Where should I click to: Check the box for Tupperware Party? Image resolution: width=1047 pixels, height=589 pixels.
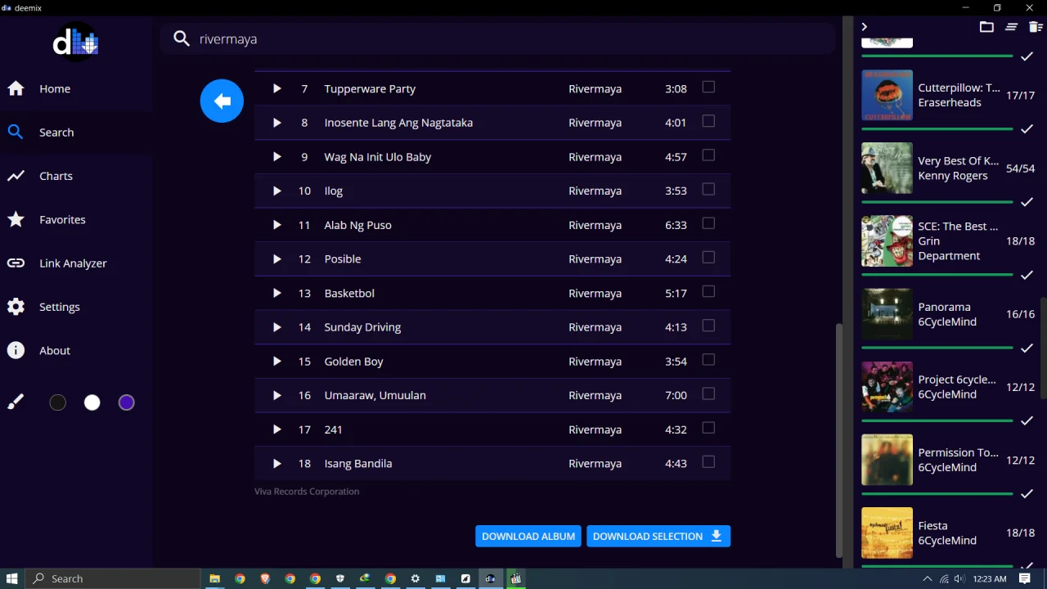click(x=708, y=87)
